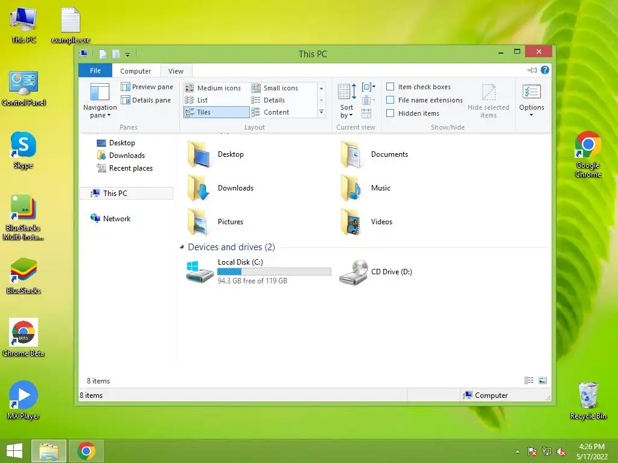The image size is (618, 463).
Task: Select the Downloads folder tile
Action: (x=221, y=188)
